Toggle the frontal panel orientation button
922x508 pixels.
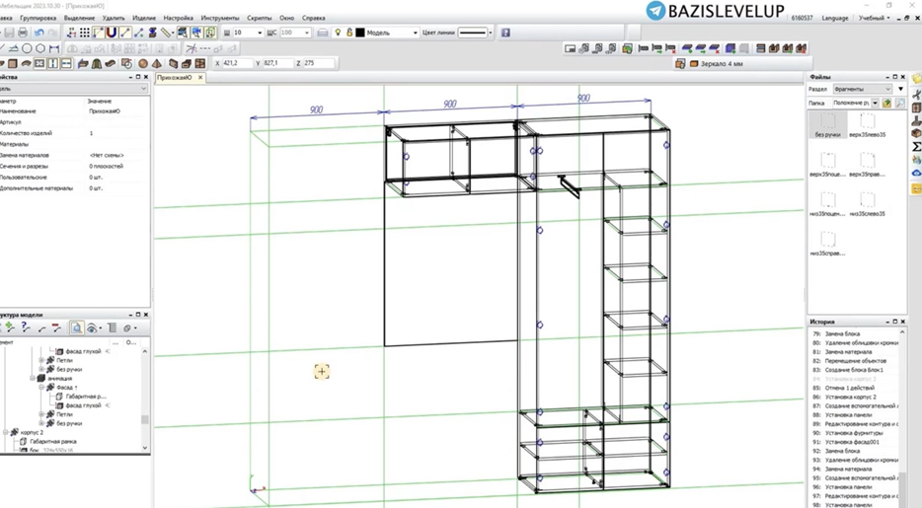pyautogui.click(x=39, y=63)
